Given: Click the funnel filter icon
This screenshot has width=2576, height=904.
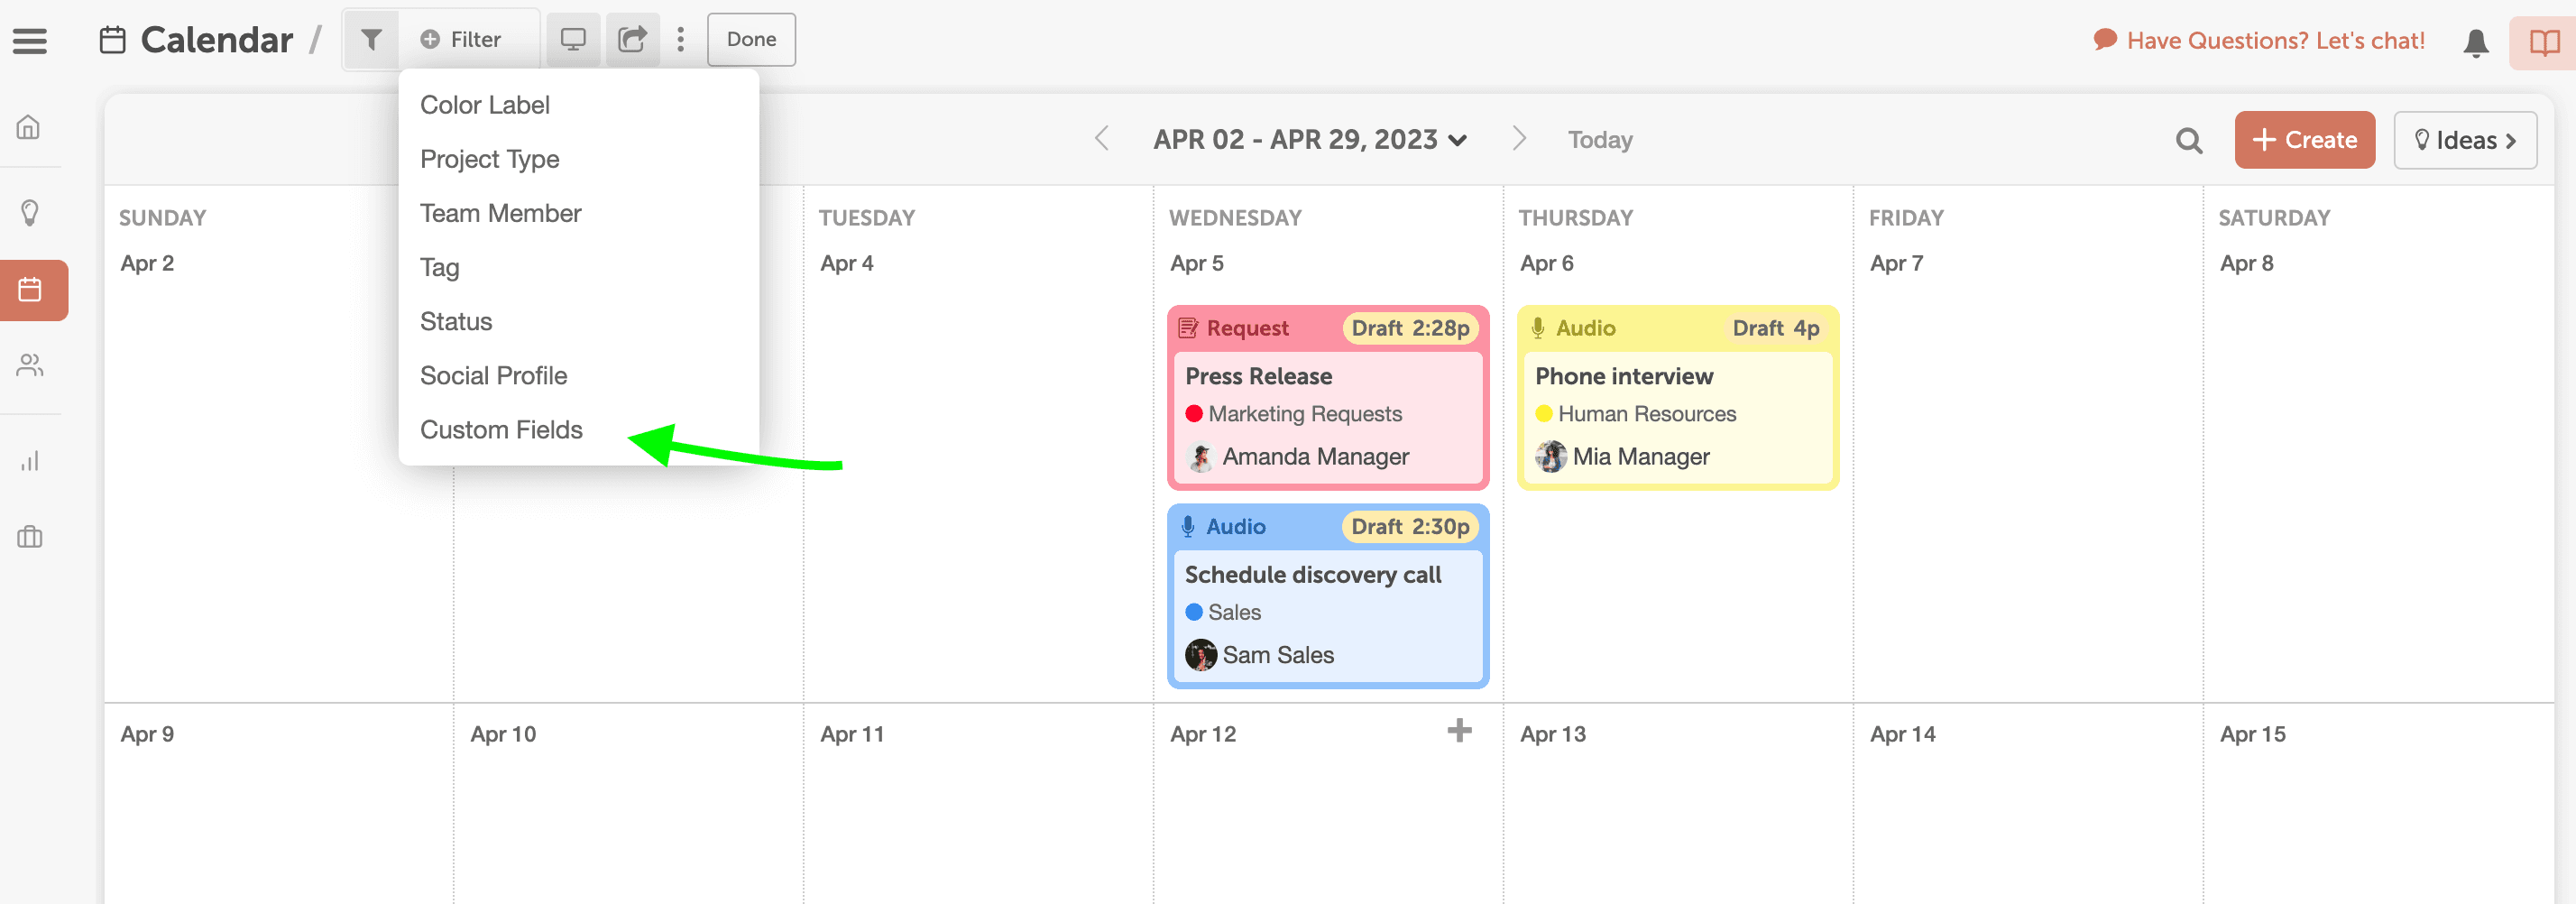Looking at the screenshot, I should [371, 39].
